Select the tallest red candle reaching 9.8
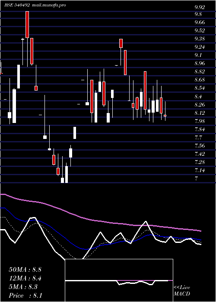This screenshot has width=216, height=302. click(27, 25)
